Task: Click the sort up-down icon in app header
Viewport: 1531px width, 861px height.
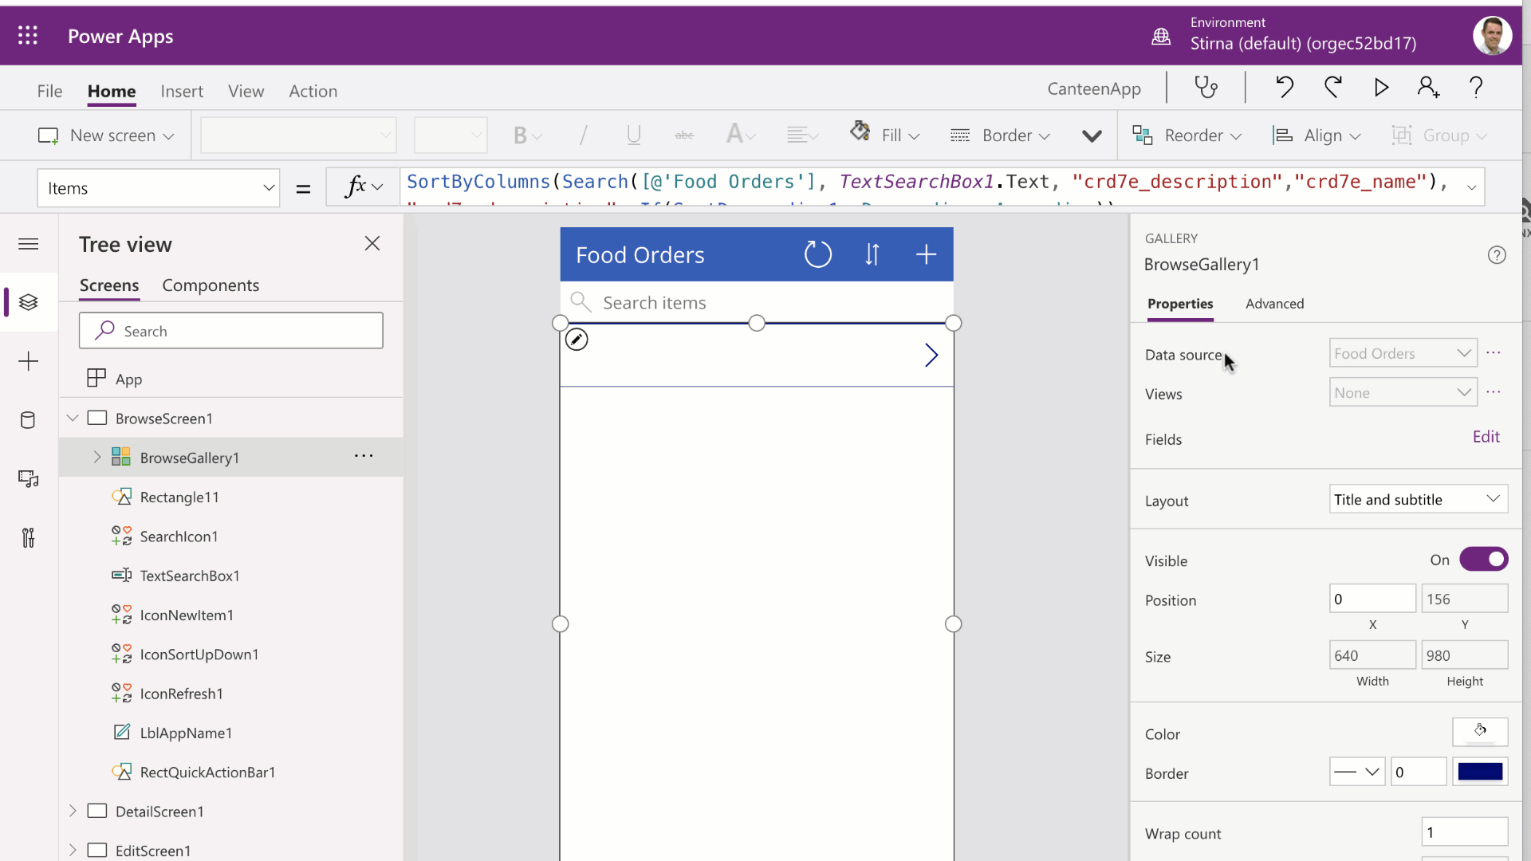Action: tap(872, 254)
